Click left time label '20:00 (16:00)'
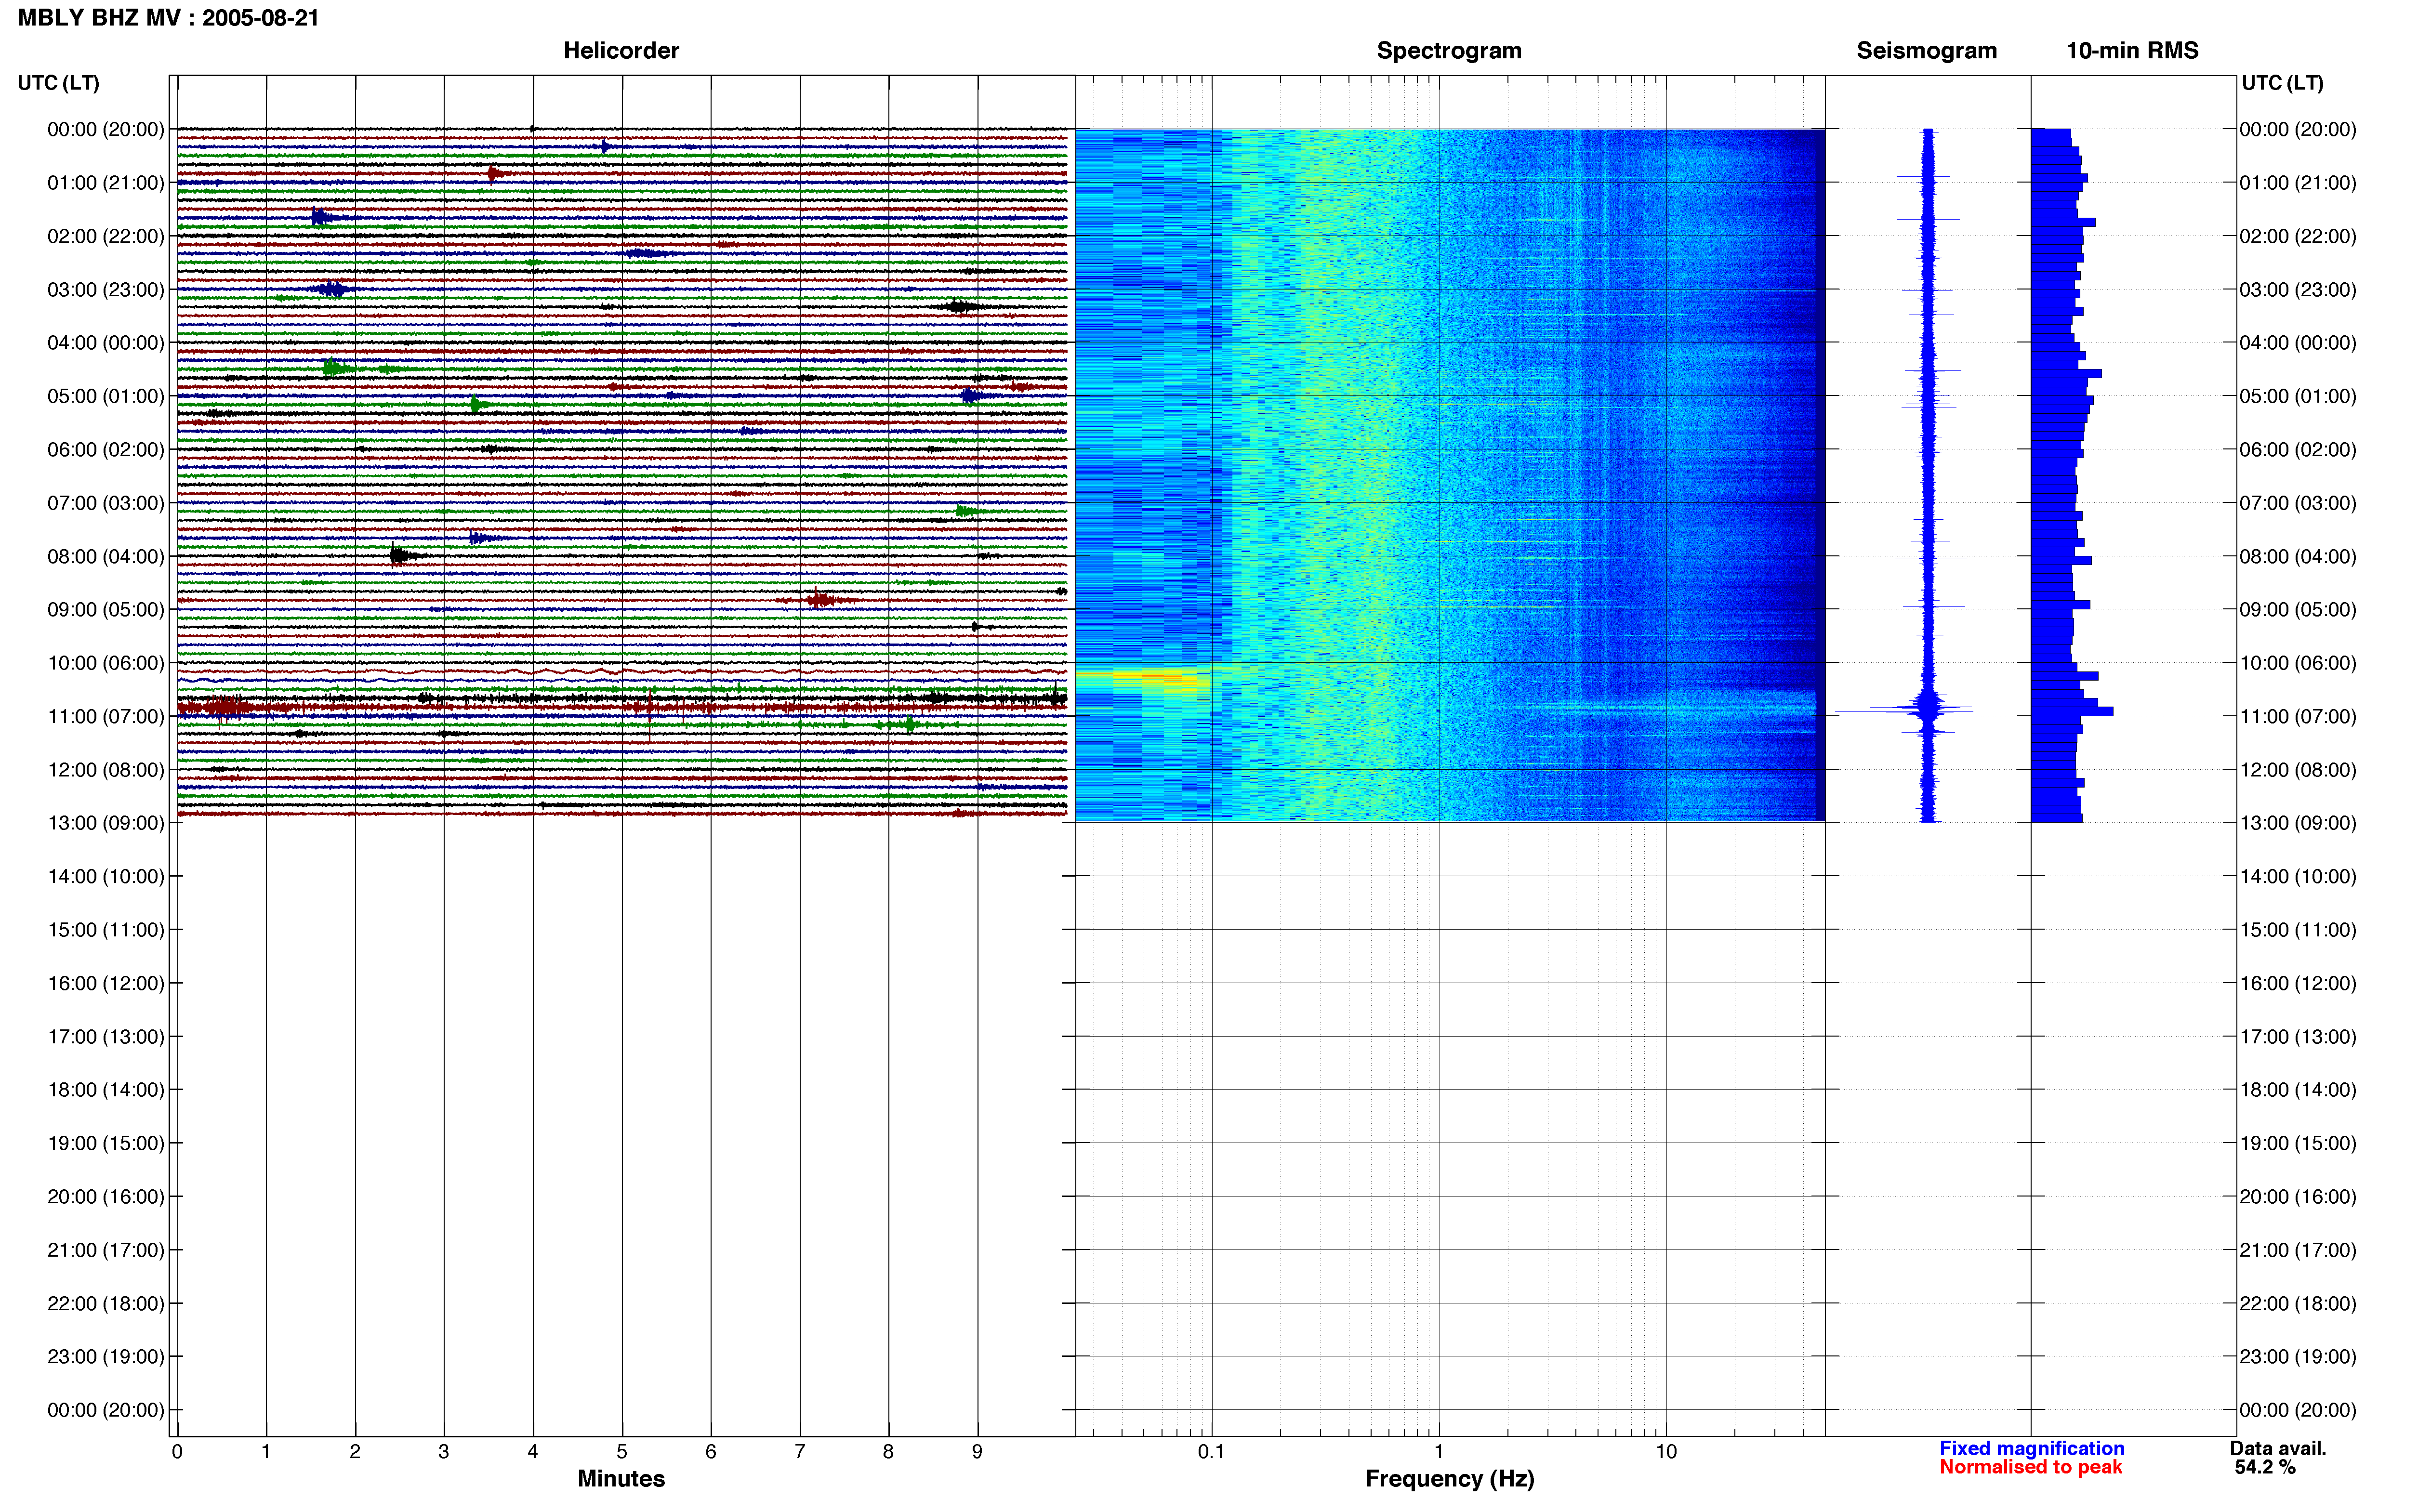This screenshot has width=2418, height=1512. 106,1196
